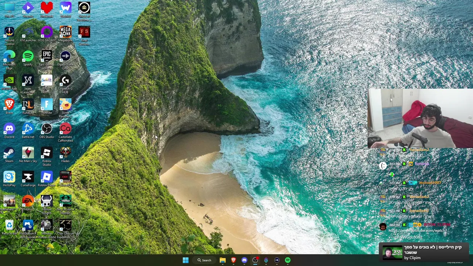Select the Brave desktop shortcut

(x=9, y=106)
